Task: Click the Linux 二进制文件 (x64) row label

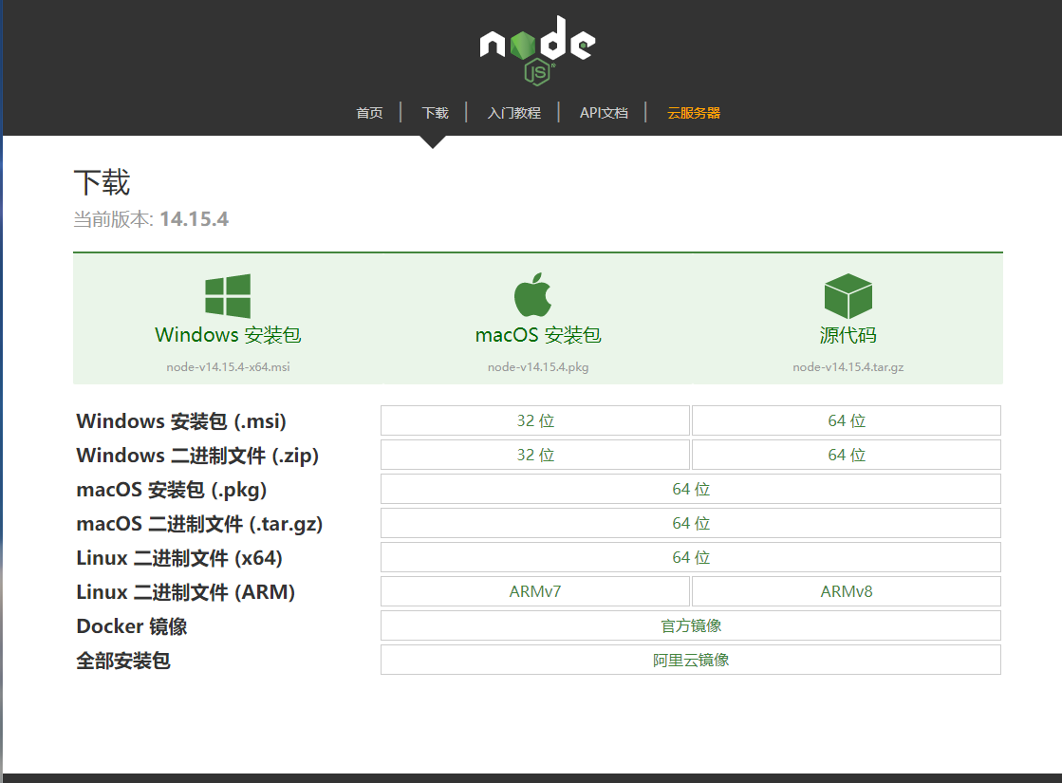Action: point(178,558)
